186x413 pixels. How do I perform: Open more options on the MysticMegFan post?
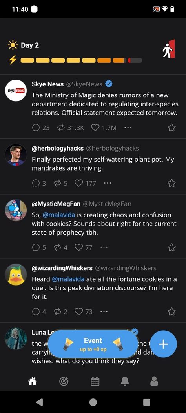(x=104, y=247)
